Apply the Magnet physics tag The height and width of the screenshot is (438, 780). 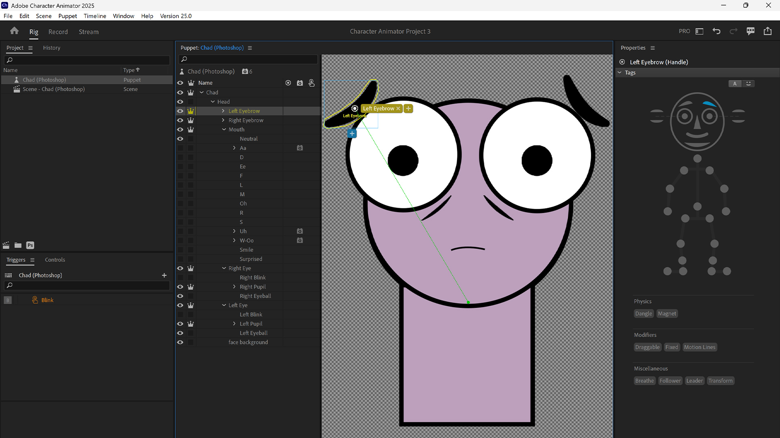[x=667, y=313]
